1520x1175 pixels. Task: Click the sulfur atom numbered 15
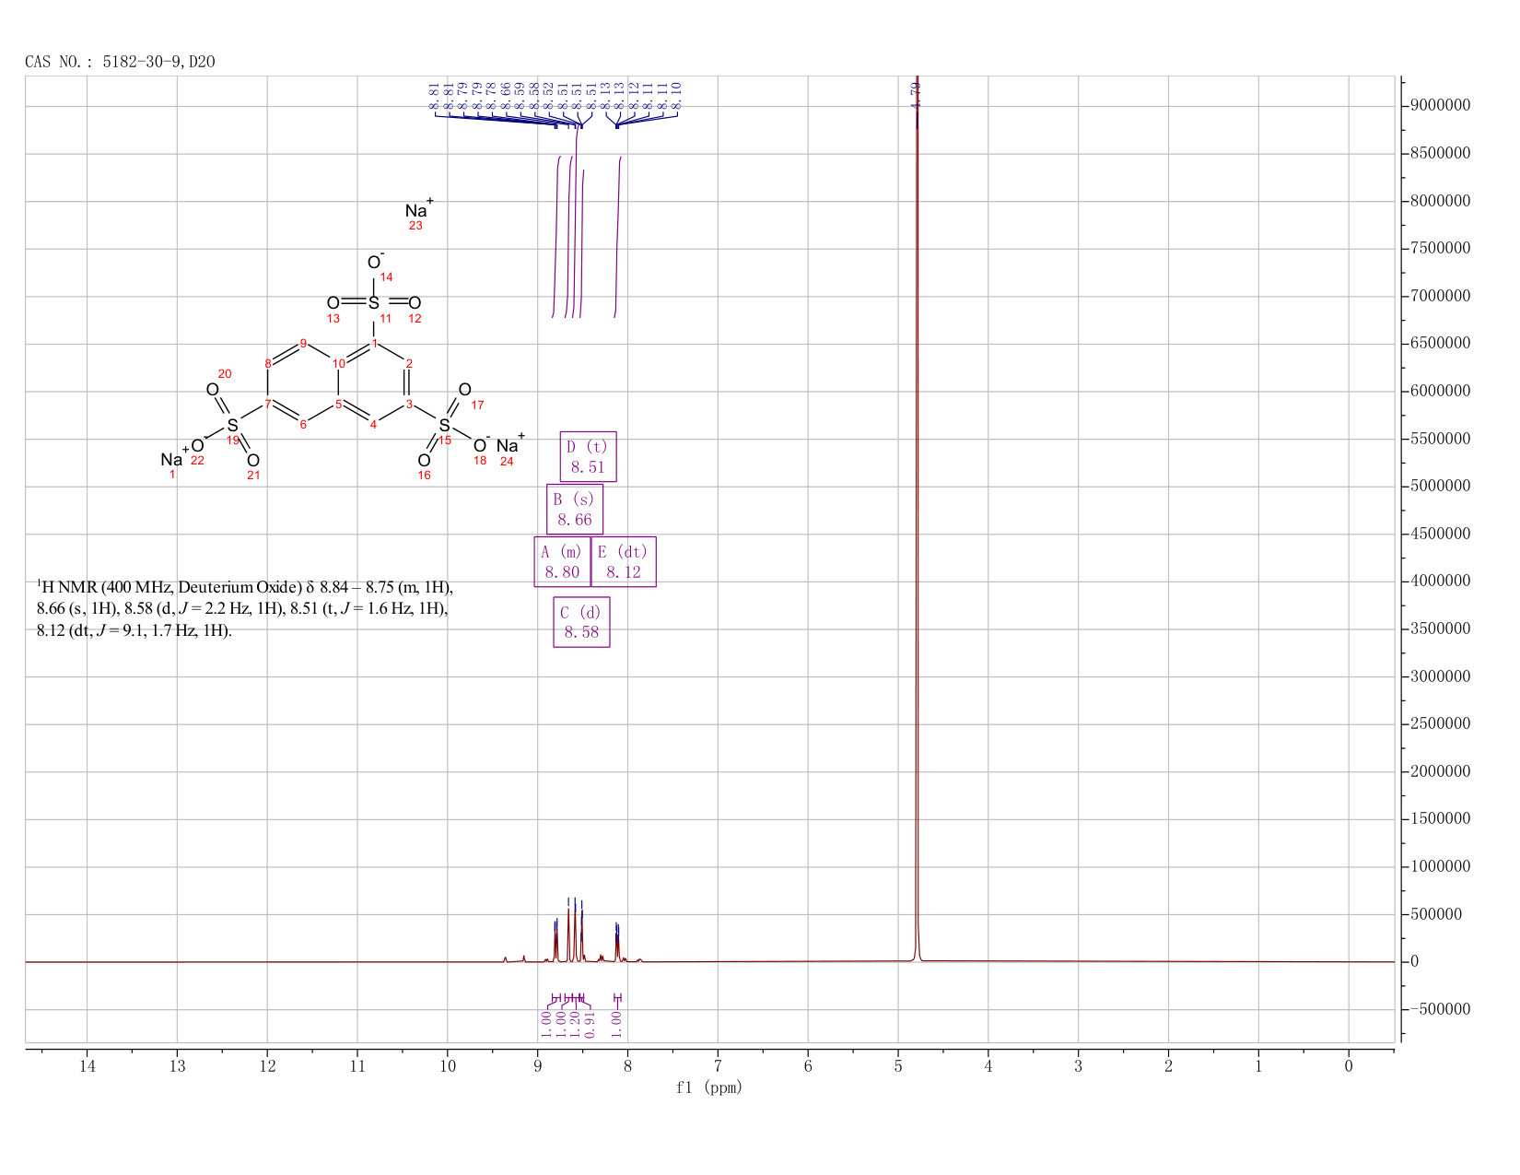point(444,425)
